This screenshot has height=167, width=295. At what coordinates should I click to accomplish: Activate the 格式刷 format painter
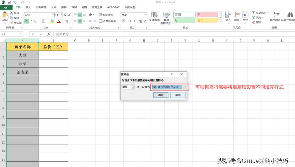[x=16, y=22]
